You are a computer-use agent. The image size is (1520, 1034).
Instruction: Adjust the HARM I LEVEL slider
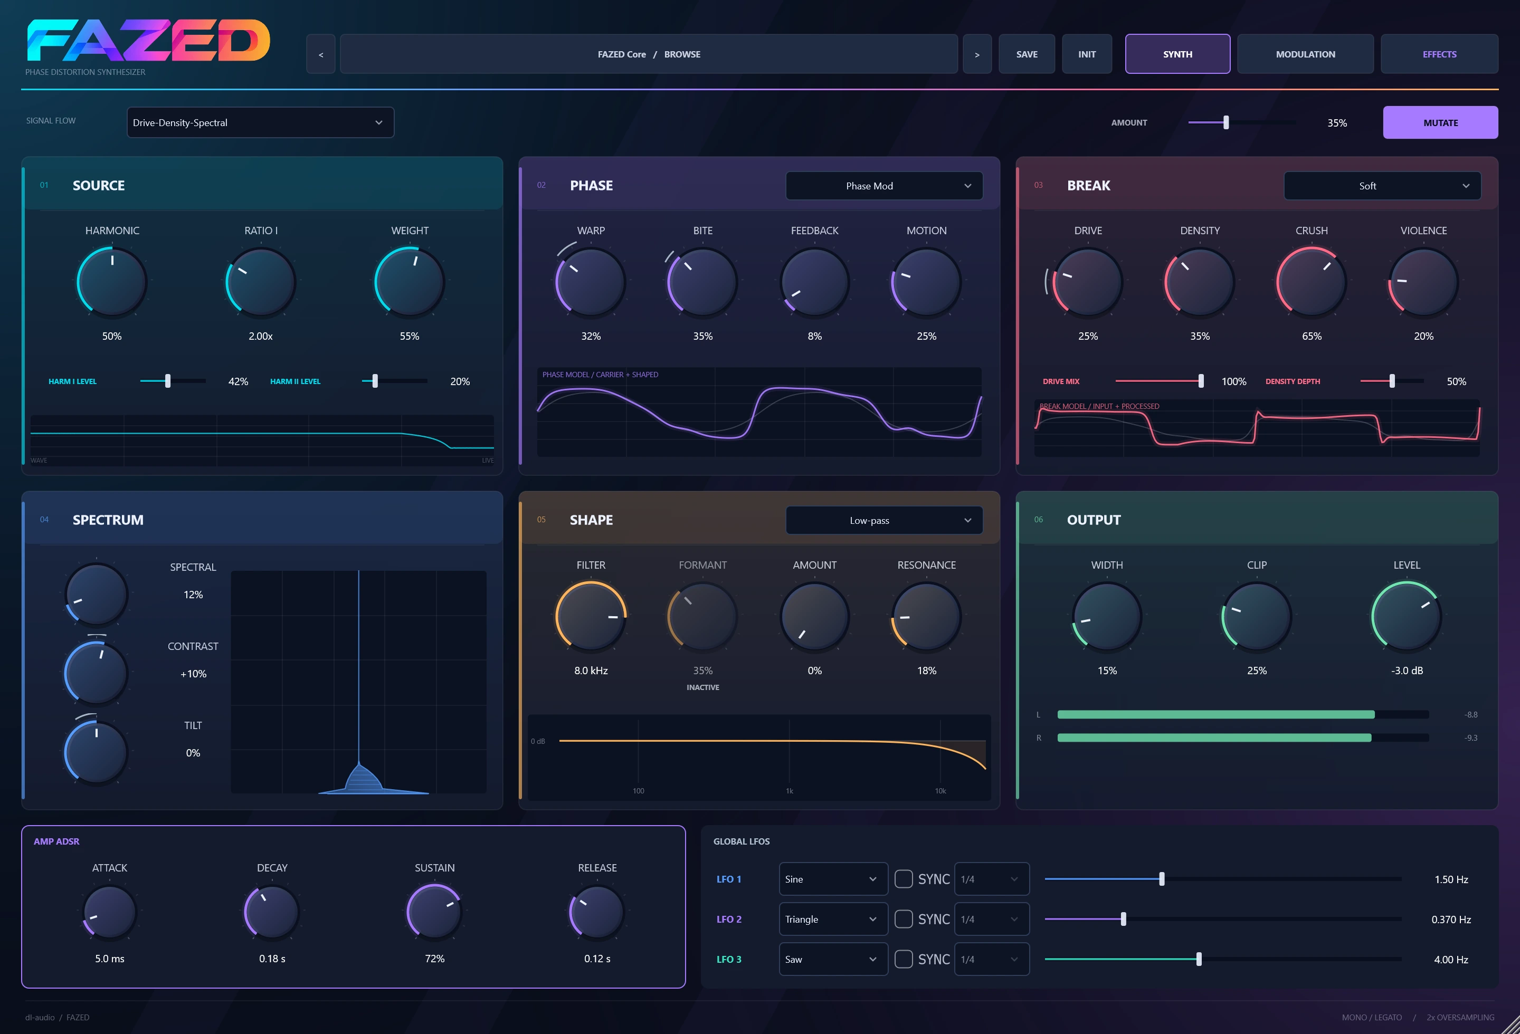[173, 381]
